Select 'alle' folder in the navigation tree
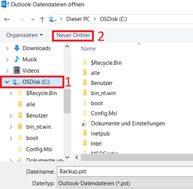Screen dimensions: 193x189 pyautogui.click(x=30, y=104)
